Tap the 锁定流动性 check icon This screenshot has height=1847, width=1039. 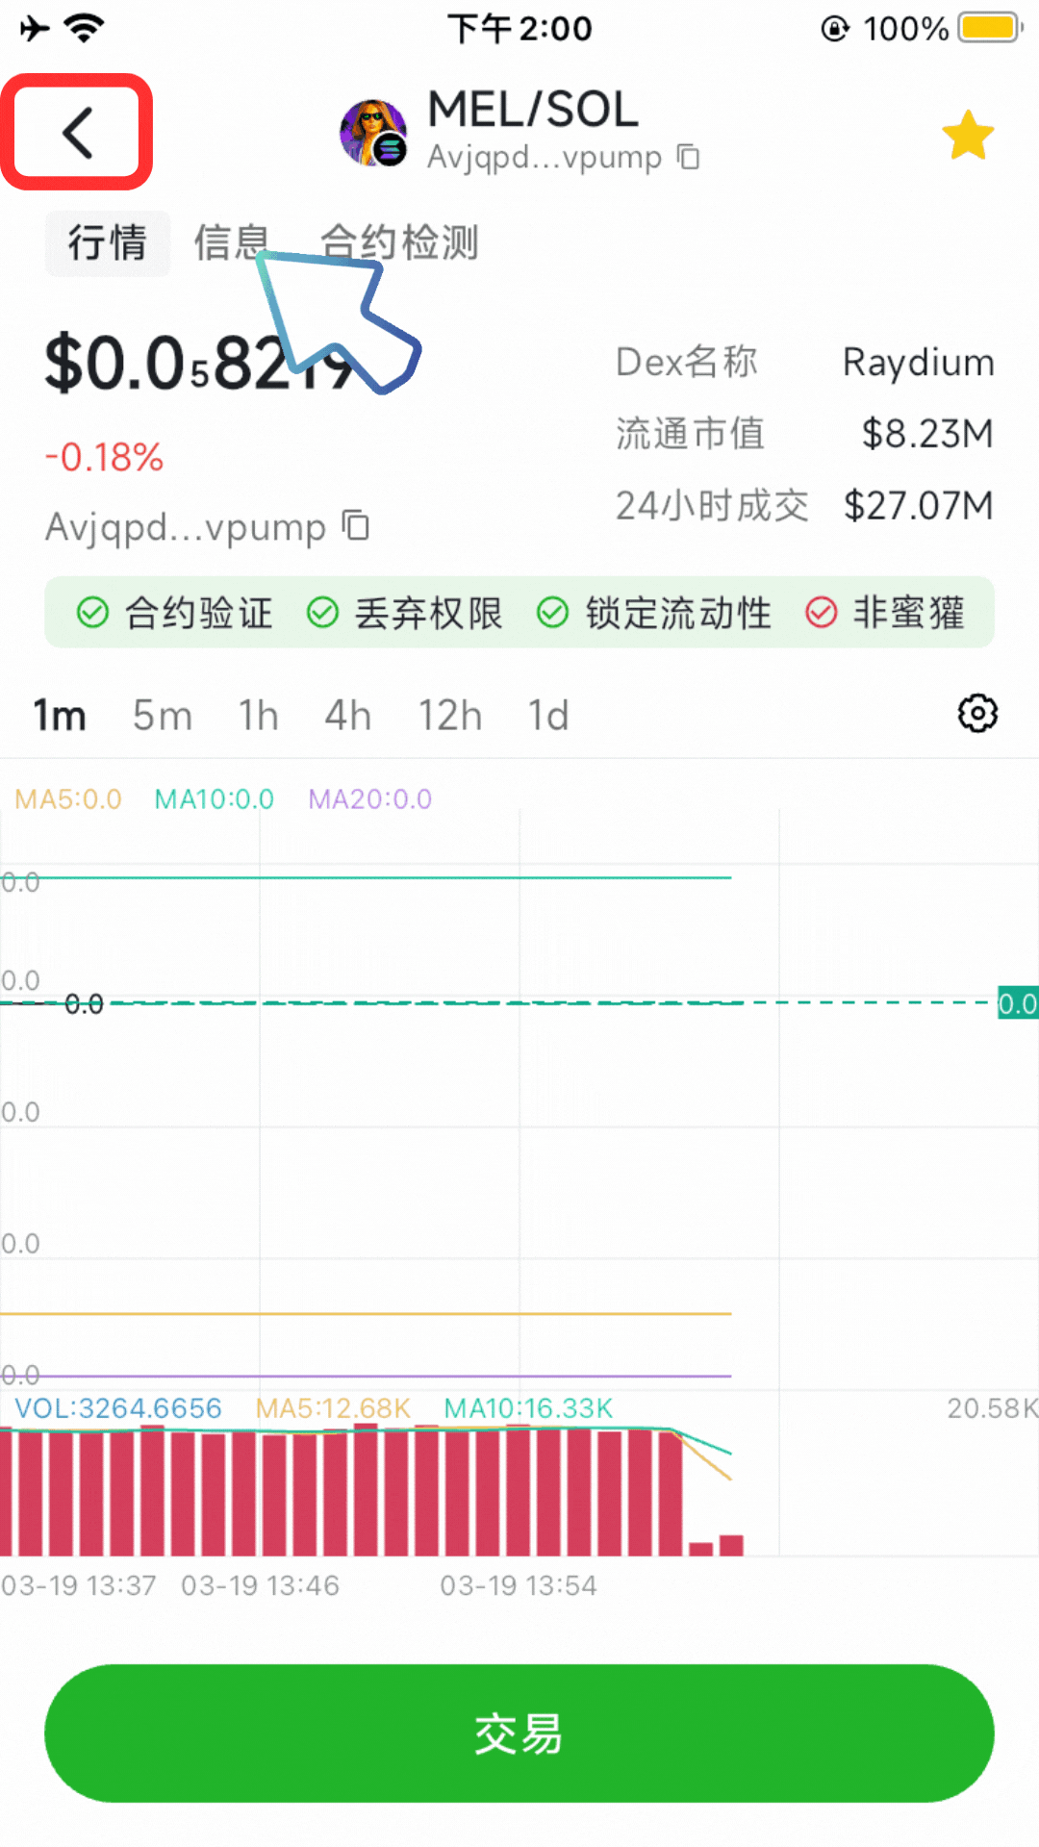(x=552, y=612)
